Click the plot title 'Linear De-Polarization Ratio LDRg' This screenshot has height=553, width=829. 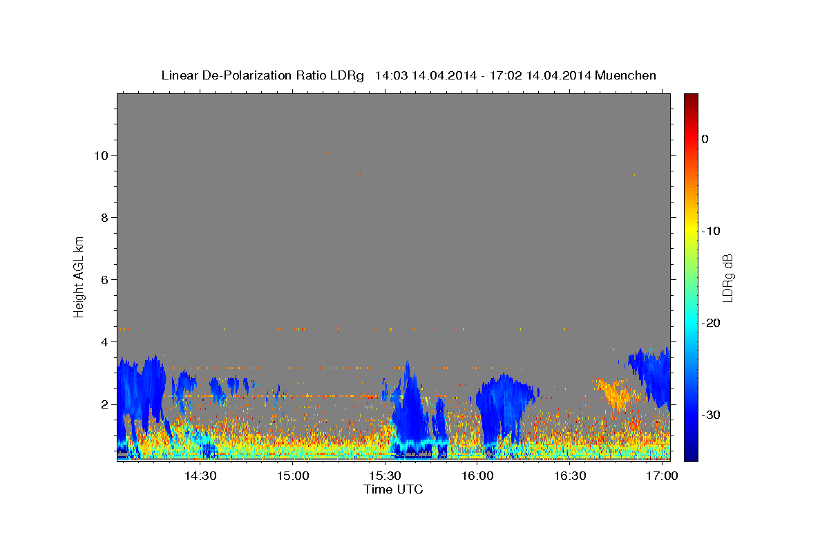click(x=263, y=75)
